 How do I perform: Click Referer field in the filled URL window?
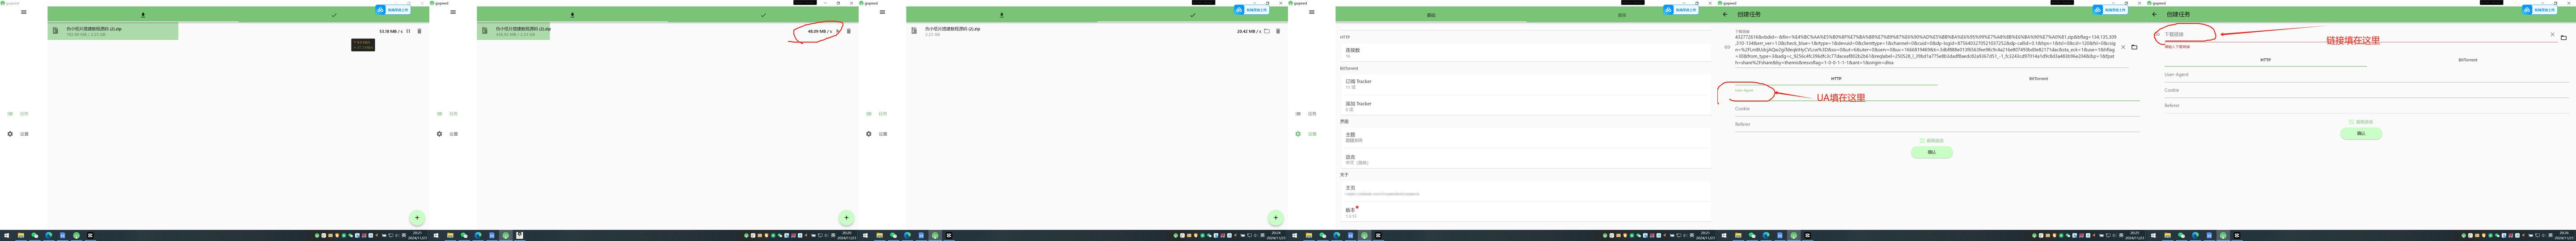coord(1937,125)
